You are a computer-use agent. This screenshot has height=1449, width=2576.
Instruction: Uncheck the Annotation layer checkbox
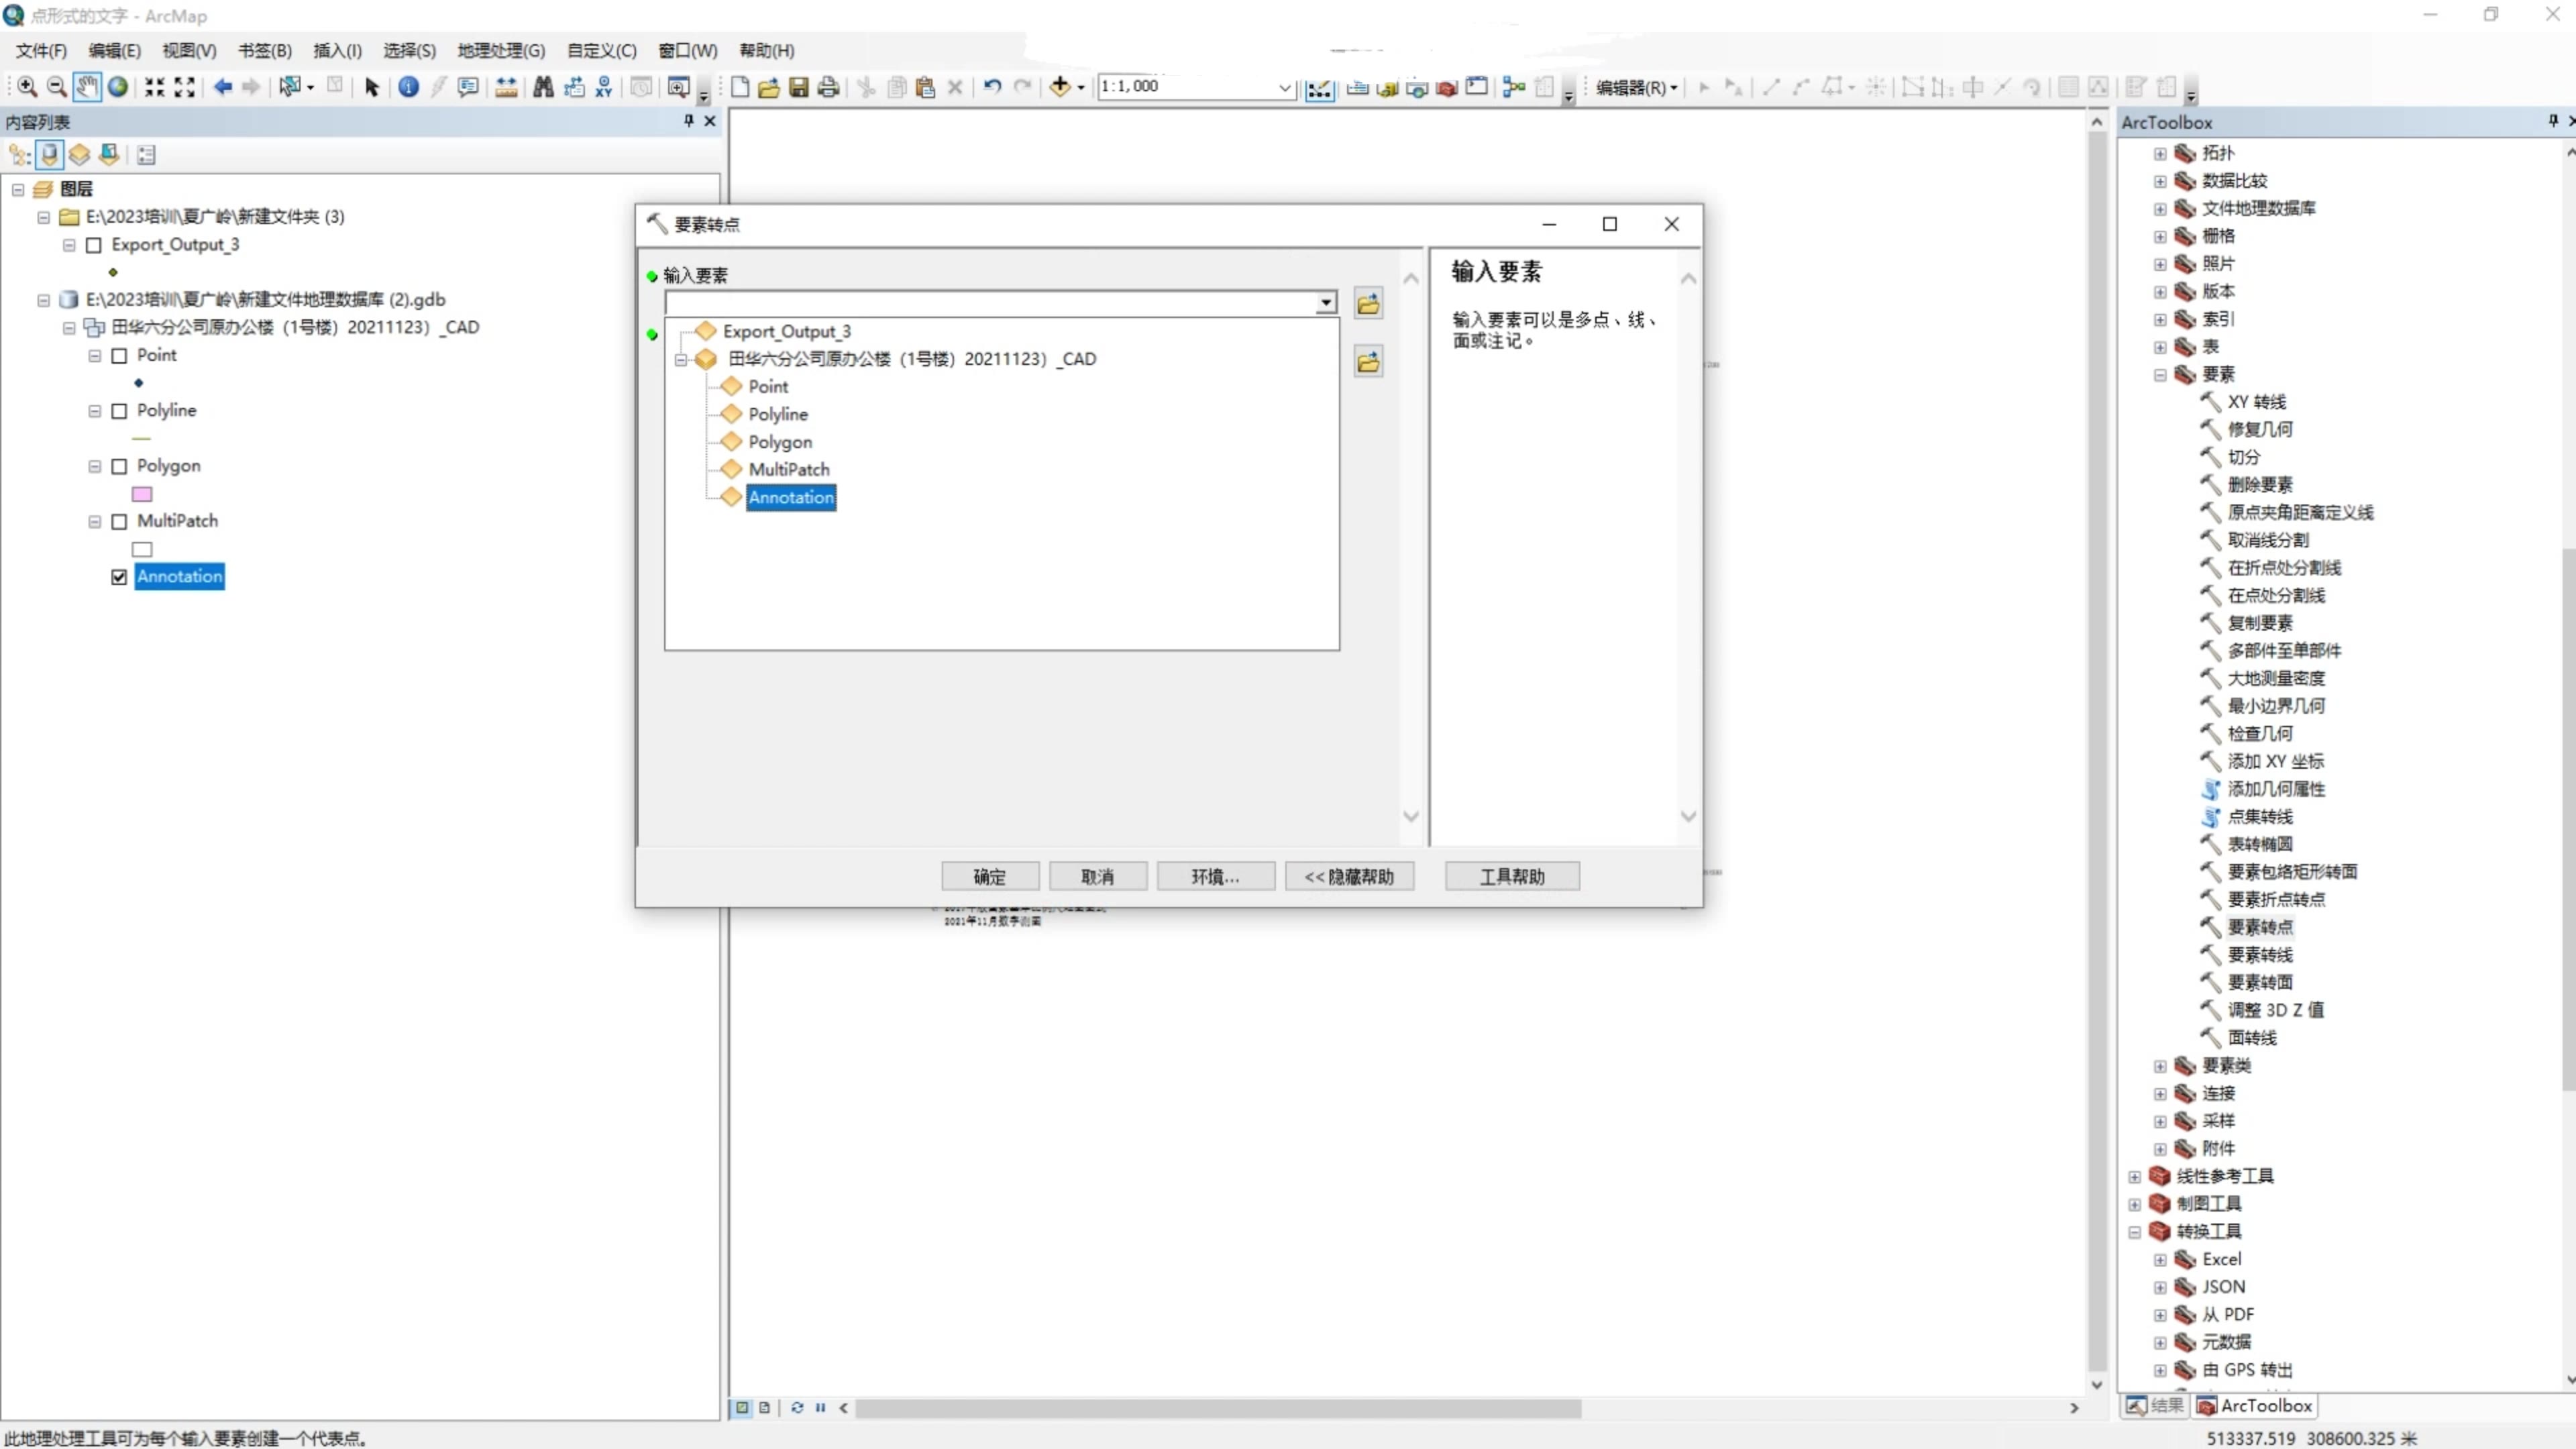pyautogui.click(x=119, y=577)
